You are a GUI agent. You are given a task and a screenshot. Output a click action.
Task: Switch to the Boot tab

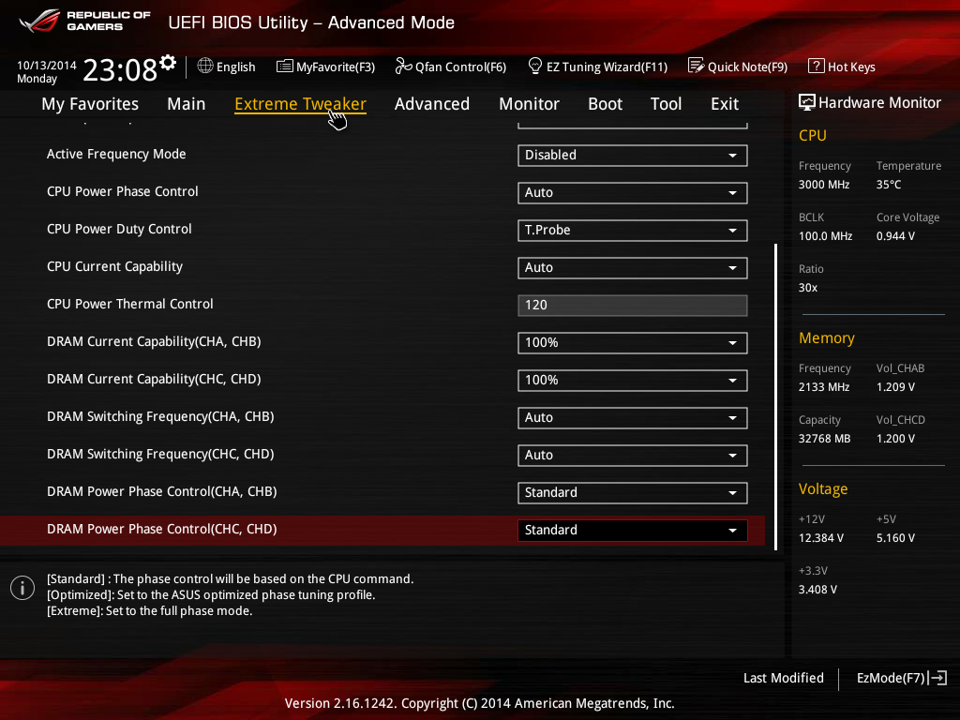605,104
